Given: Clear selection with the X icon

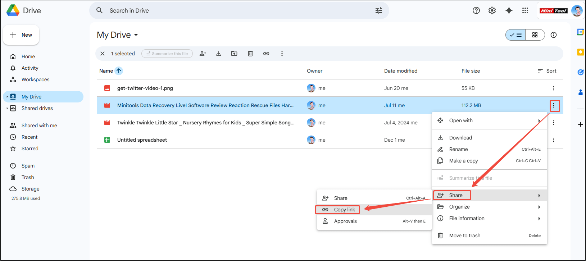Looking at the screenshot, I should tap(103, 54).
